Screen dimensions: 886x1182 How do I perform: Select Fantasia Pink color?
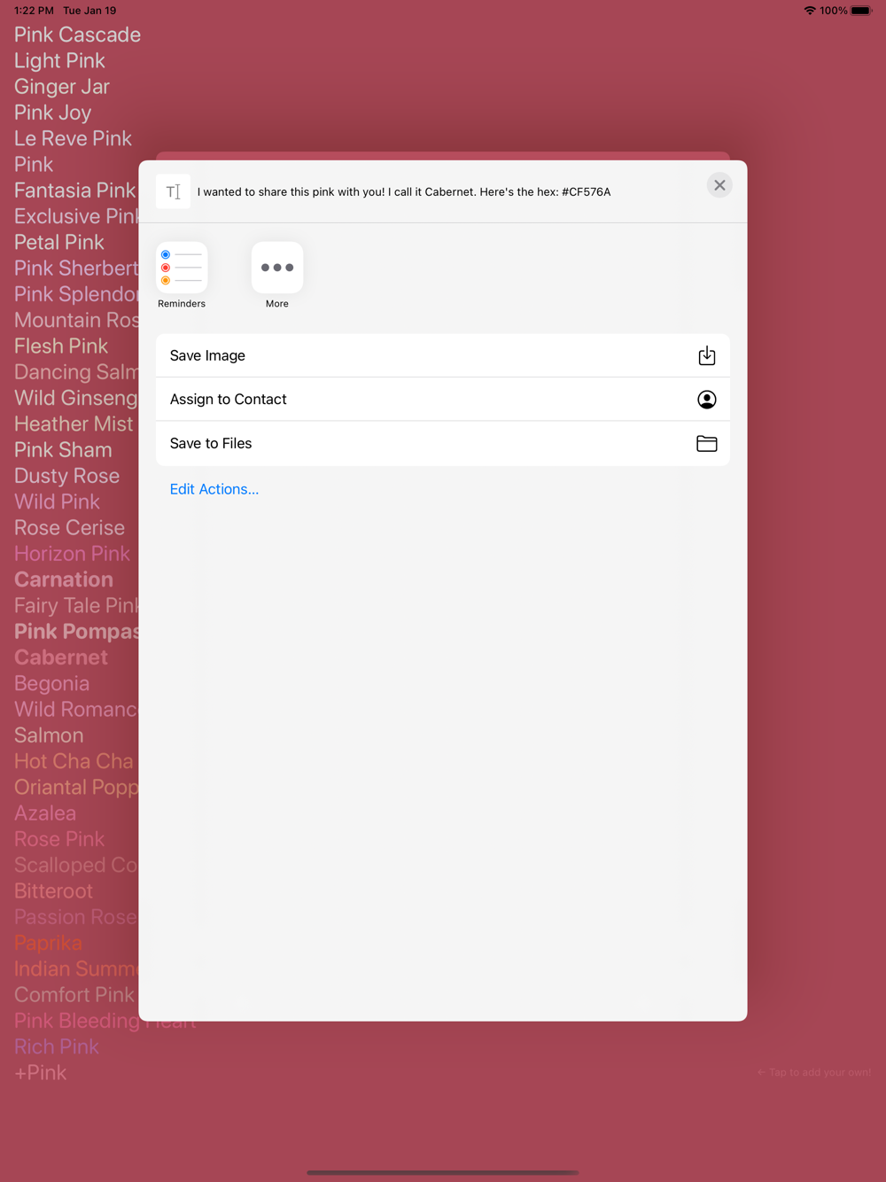click(x=75, y=191)
